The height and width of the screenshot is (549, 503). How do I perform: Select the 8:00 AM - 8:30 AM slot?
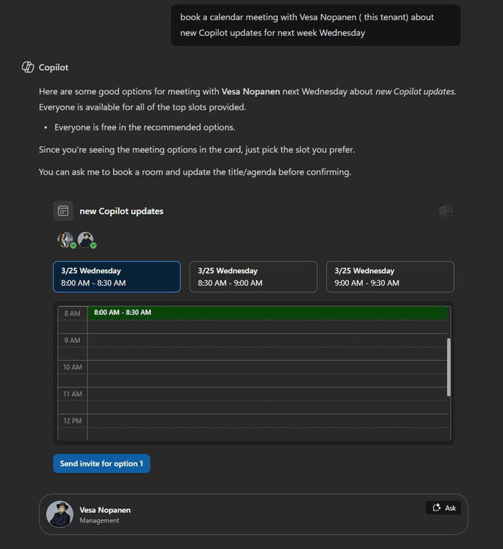[116, 277]
